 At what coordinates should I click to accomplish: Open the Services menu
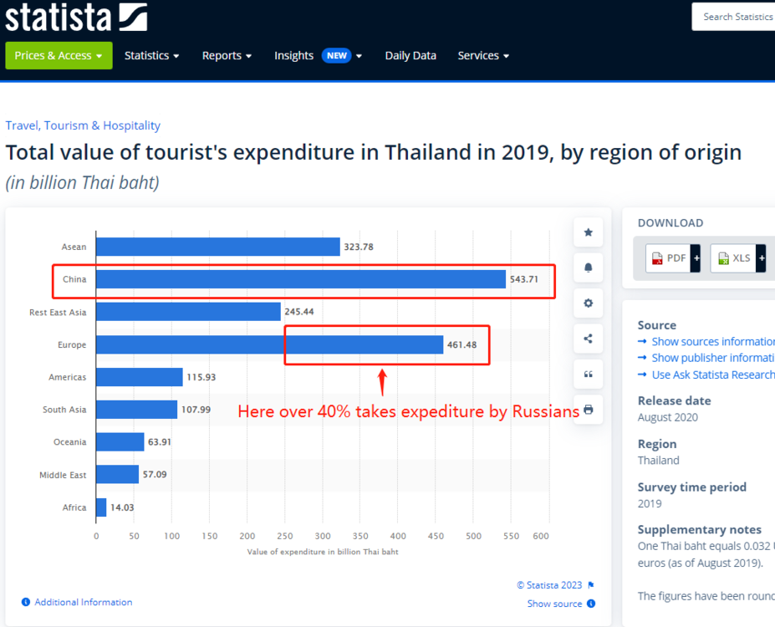(483, 55)
